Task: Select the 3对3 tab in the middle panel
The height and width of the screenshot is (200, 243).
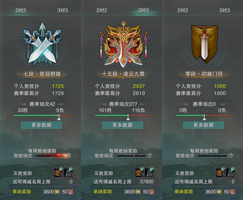Action: [x=143, y=10]
